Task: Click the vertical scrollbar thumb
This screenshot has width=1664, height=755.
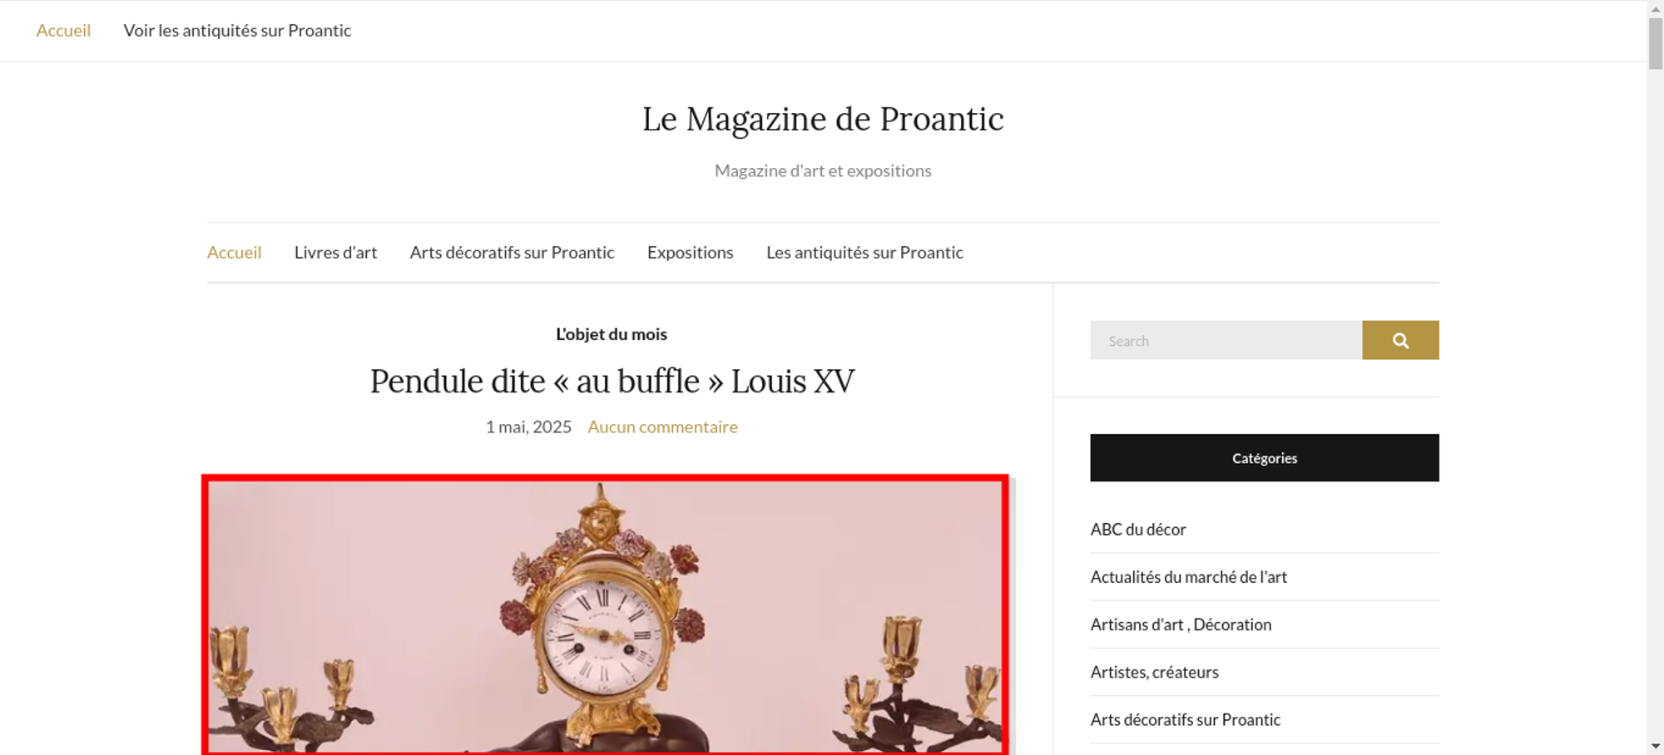Action: [x=1656, y=43]
